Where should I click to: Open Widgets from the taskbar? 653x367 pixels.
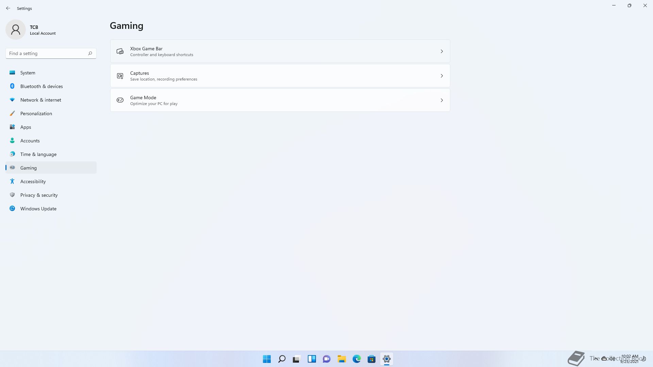(312, 359)
